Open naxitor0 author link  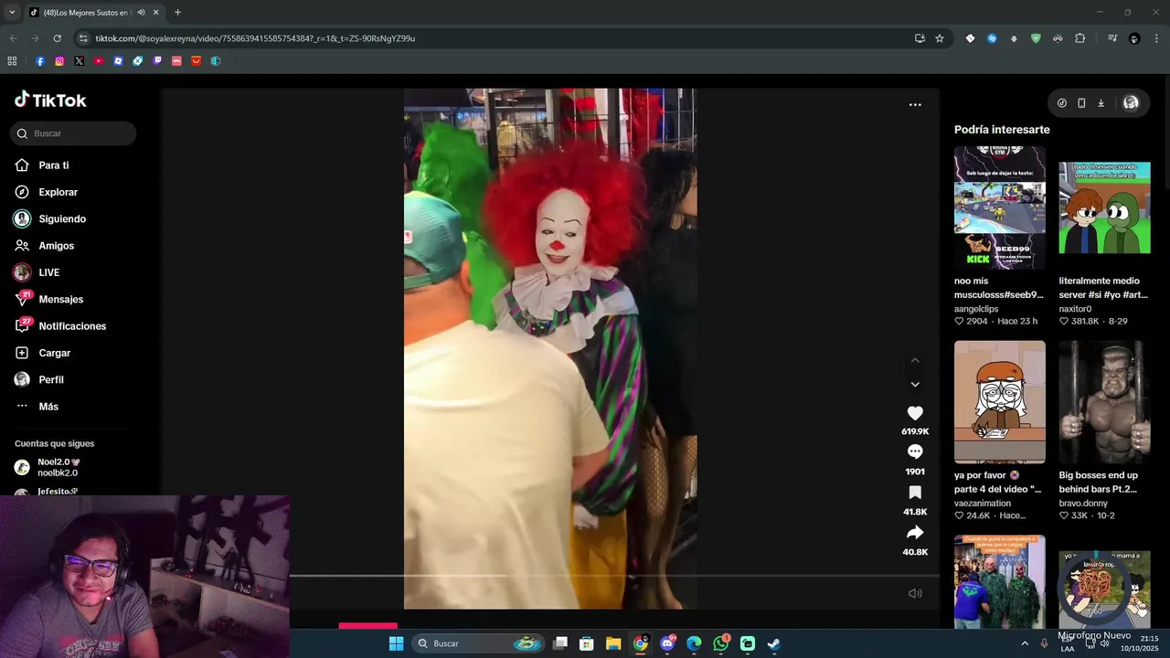[1076, 309]
